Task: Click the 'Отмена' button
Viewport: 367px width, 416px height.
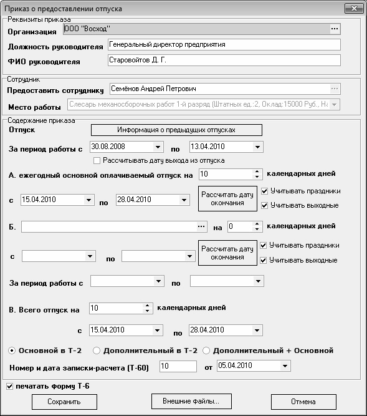Action: pyautogui.click(x=303, y=402)
